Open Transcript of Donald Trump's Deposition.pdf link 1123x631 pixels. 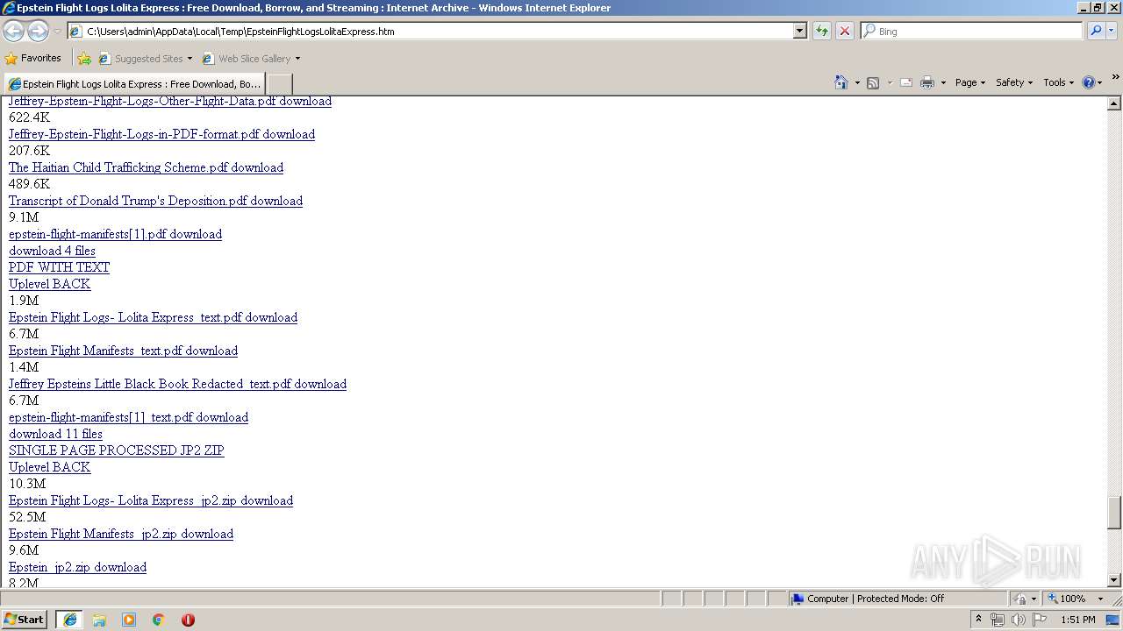pos(155,201)
